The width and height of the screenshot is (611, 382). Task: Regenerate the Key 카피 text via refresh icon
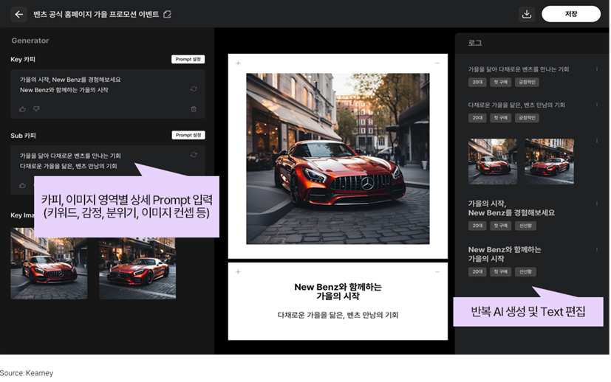coord(194,88)
